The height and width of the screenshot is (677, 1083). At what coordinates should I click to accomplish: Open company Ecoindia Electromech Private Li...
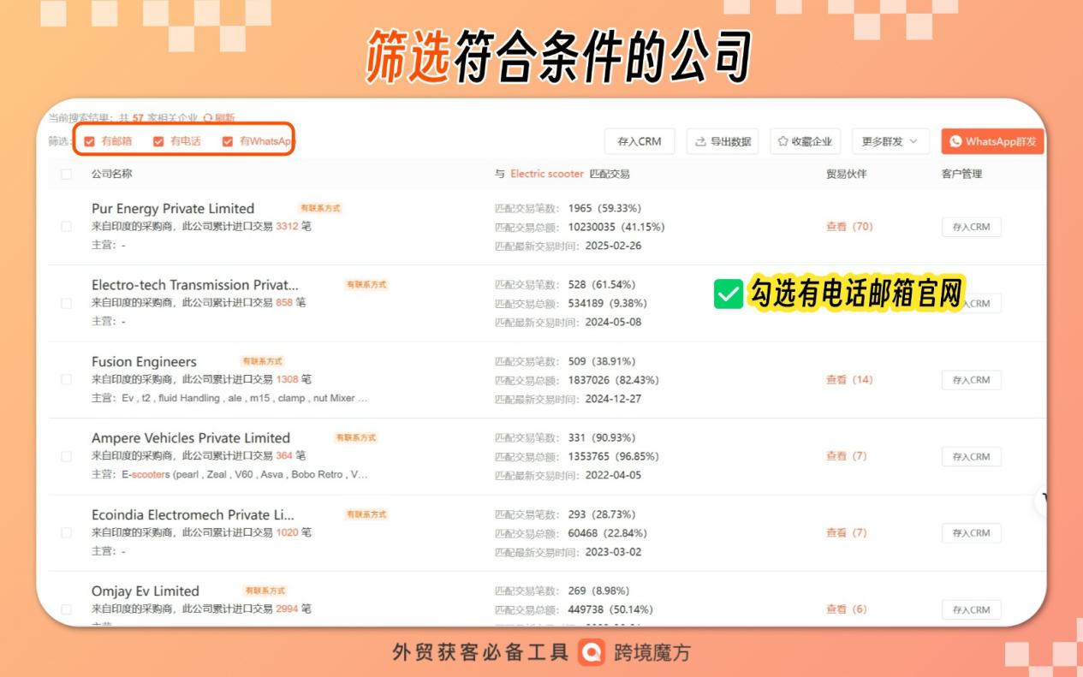tap(193, 514)
